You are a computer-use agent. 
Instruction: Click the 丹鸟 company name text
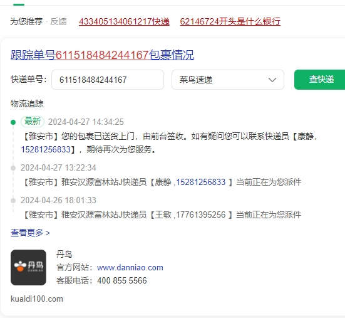[64, 254]
